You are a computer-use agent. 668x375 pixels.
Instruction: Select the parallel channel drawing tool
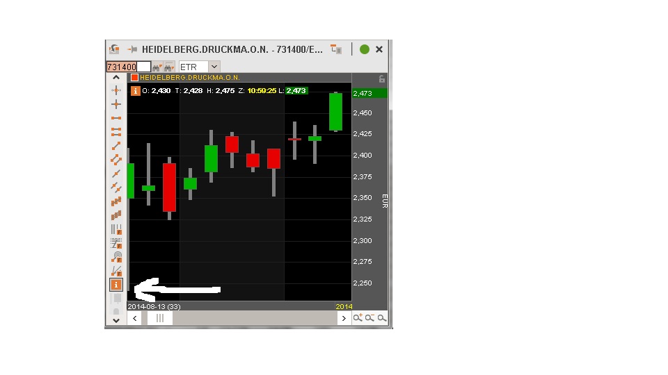coord(116,160)
